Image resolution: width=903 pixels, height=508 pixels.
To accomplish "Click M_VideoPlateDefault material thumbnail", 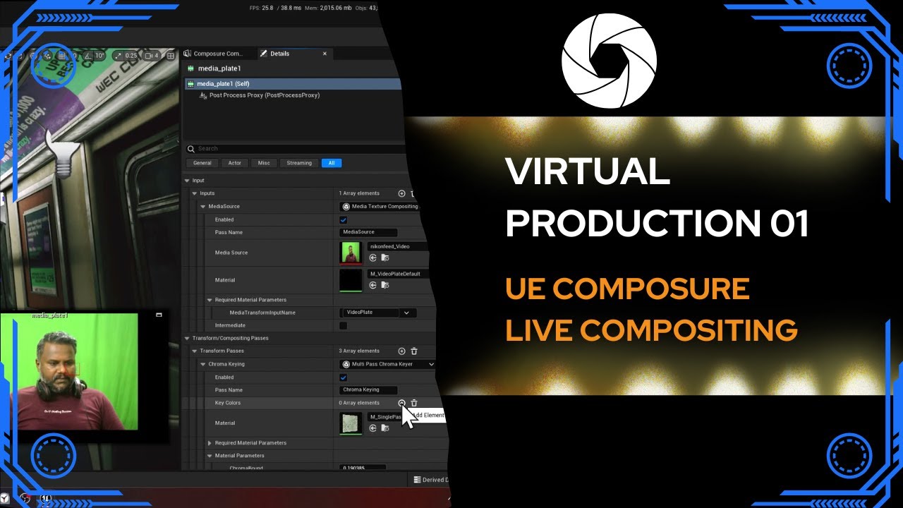I will point(351,280).
